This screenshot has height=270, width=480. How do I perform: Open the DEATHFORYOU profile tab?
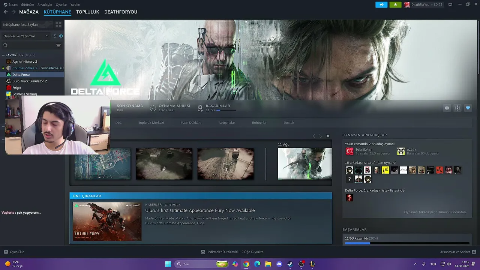[x=121, y=12]
